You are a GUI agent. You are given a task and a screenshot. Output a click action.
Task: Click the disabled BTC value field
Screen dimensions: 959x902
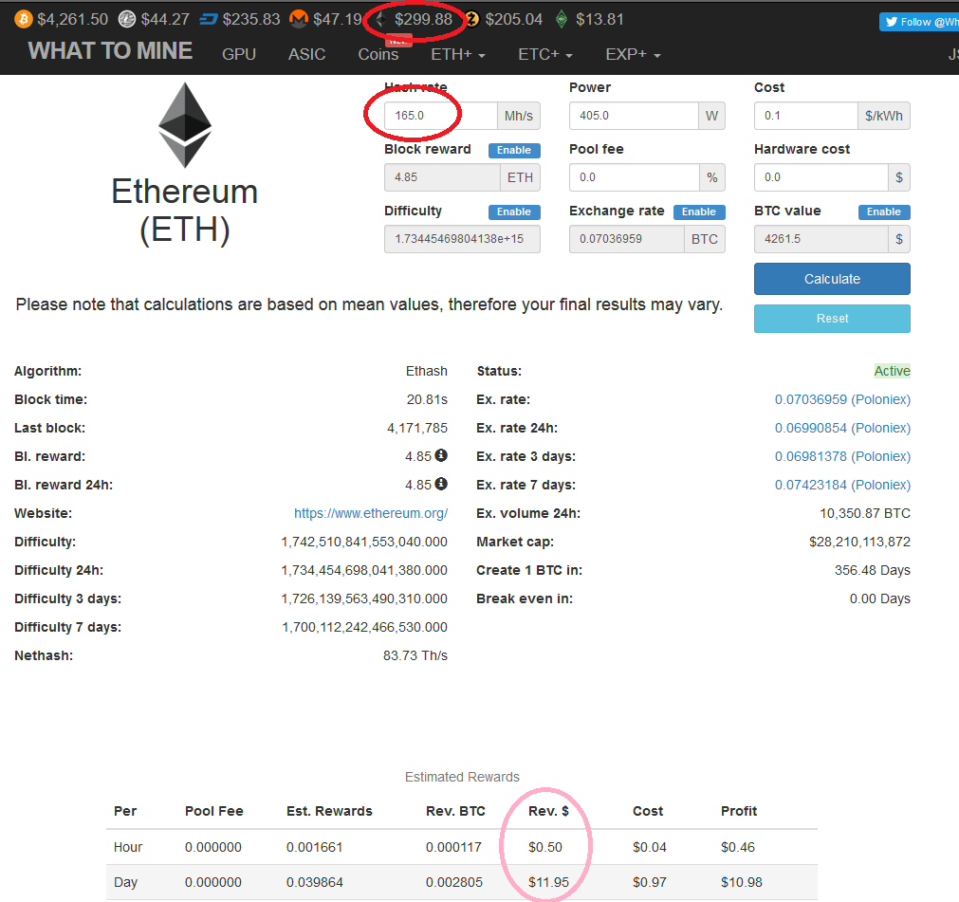821,239
